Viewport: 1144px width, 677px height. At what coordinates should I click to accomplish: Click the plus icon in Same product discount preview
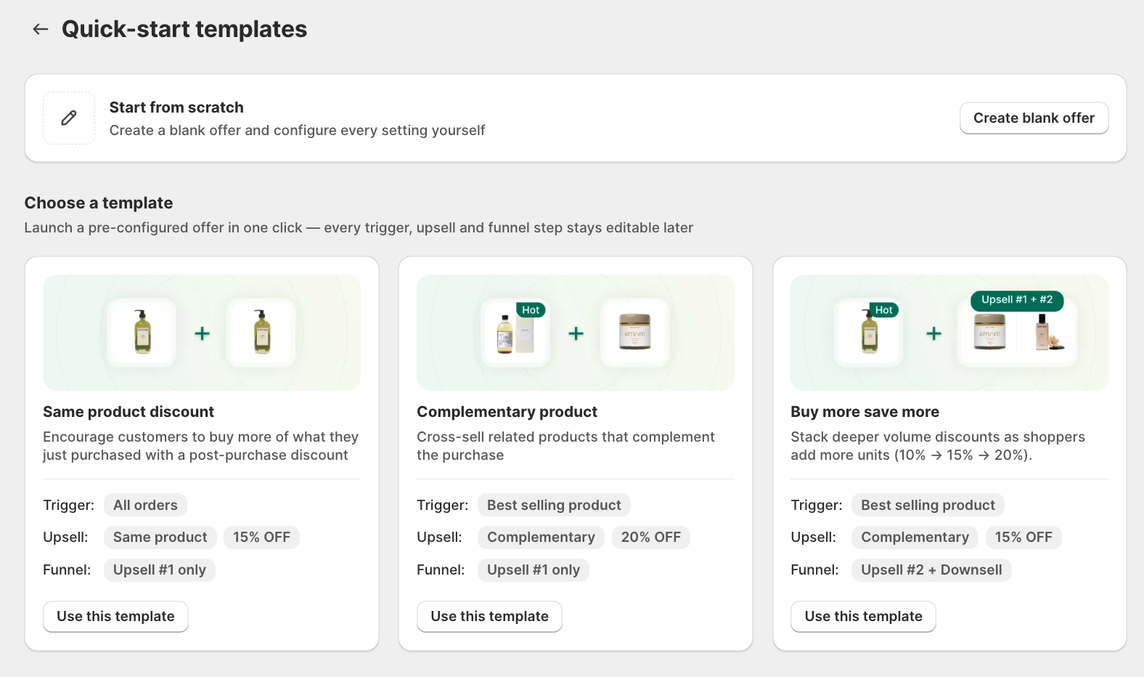coord(202,333)
